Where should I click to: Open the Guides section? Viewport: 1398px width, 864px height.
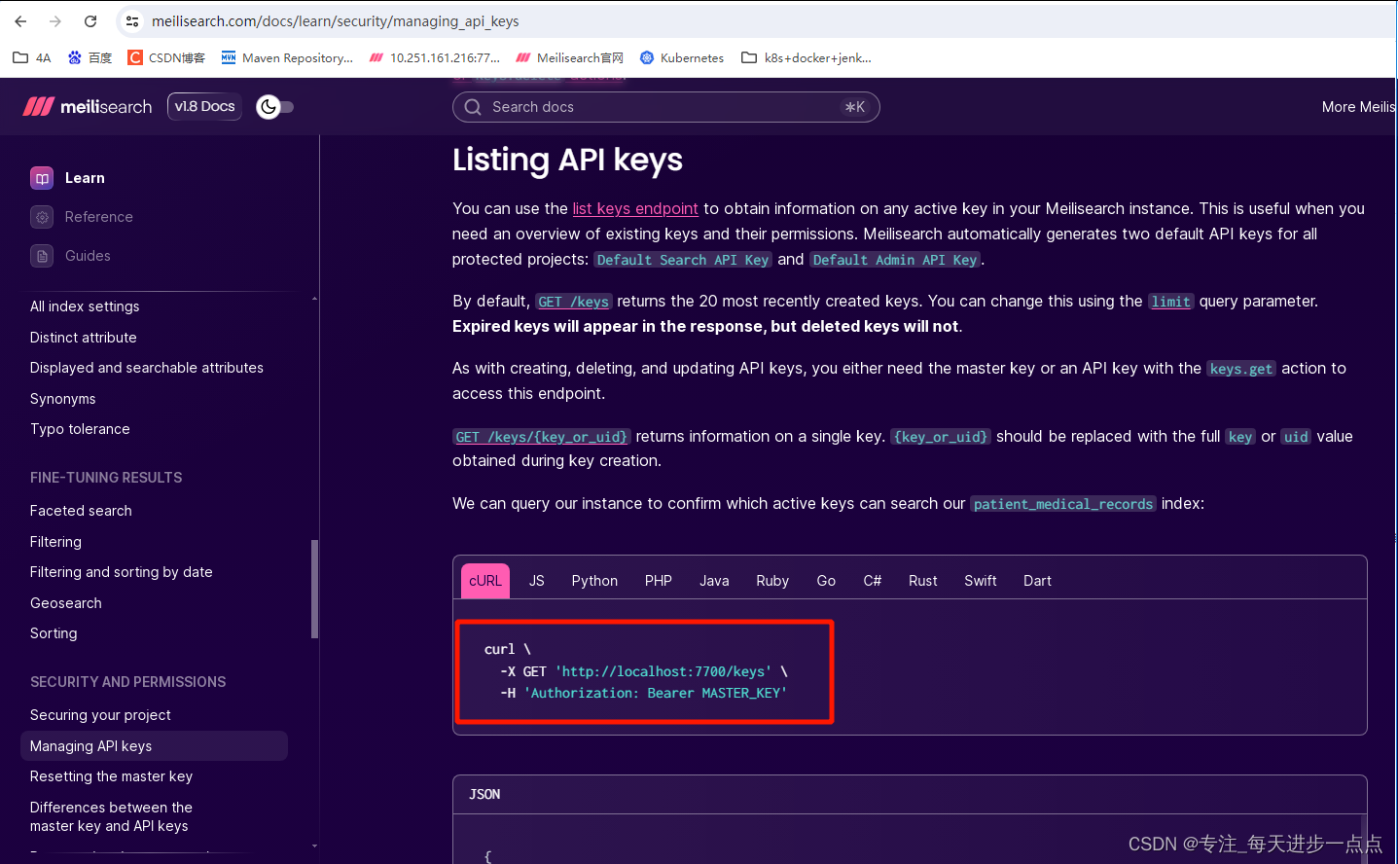click(x=88, y=256)
